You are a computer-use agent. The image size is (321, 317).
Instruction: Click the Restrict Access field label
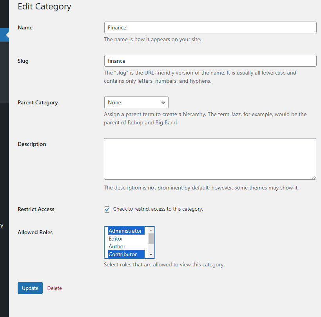tap(36, 209)
